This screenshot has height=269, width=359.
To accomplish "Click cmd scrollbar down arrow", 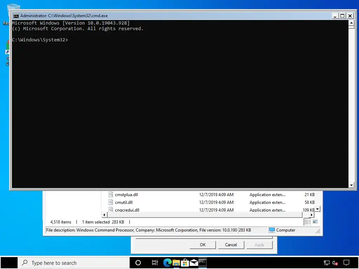I will click(351, 185).
